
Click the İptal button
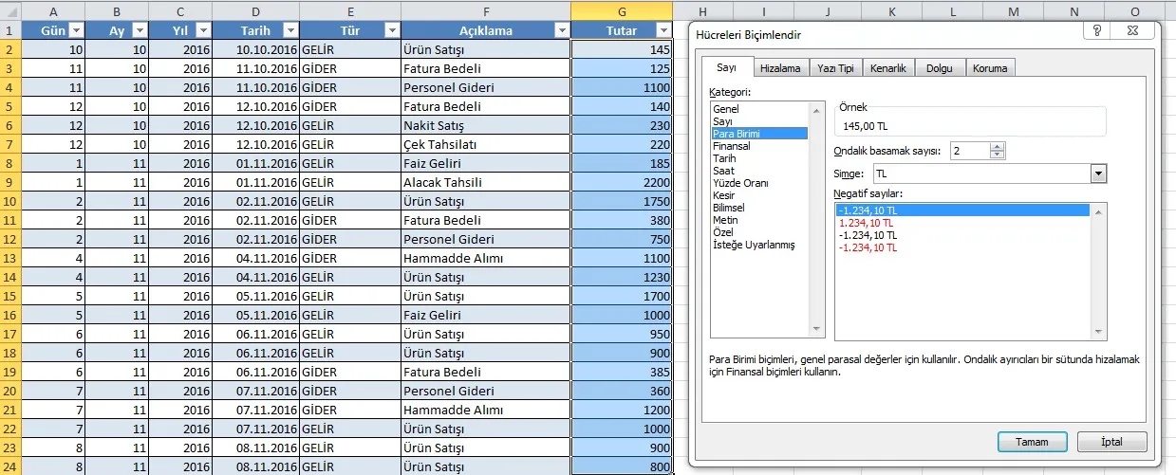[x=1111, y=442]
